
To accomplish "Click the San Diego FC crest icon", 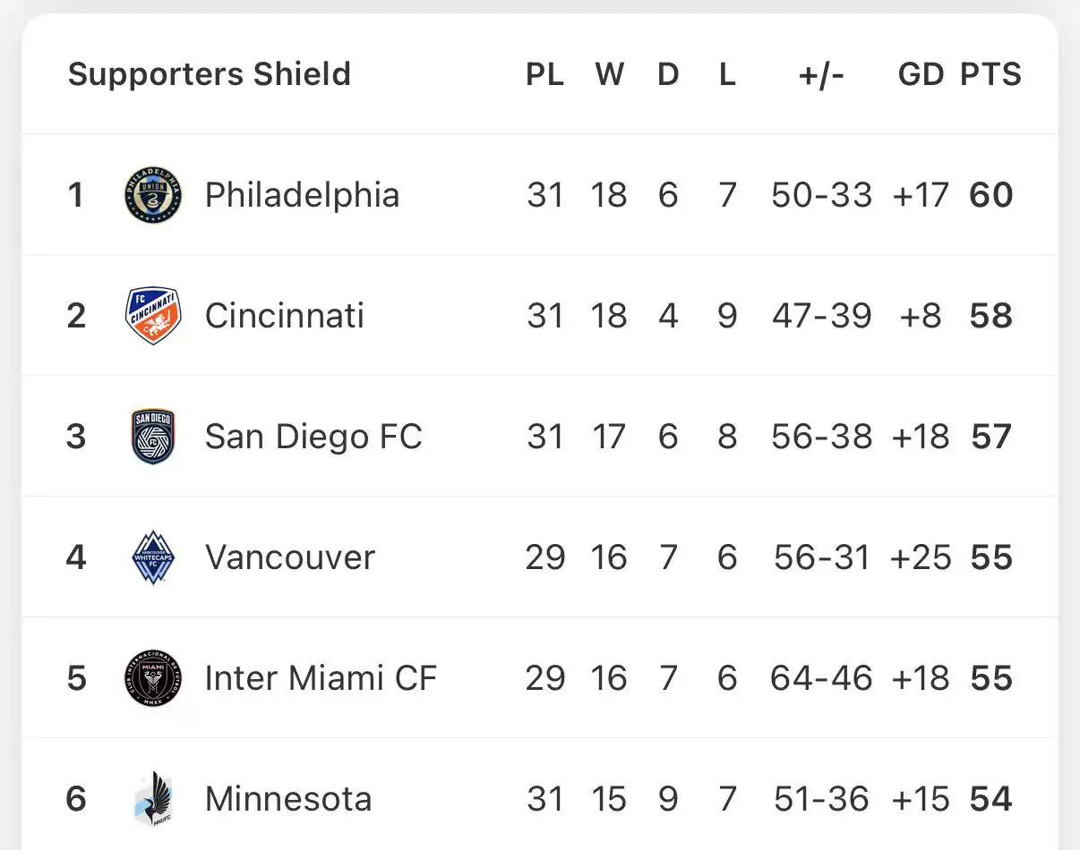I will 153,437.
